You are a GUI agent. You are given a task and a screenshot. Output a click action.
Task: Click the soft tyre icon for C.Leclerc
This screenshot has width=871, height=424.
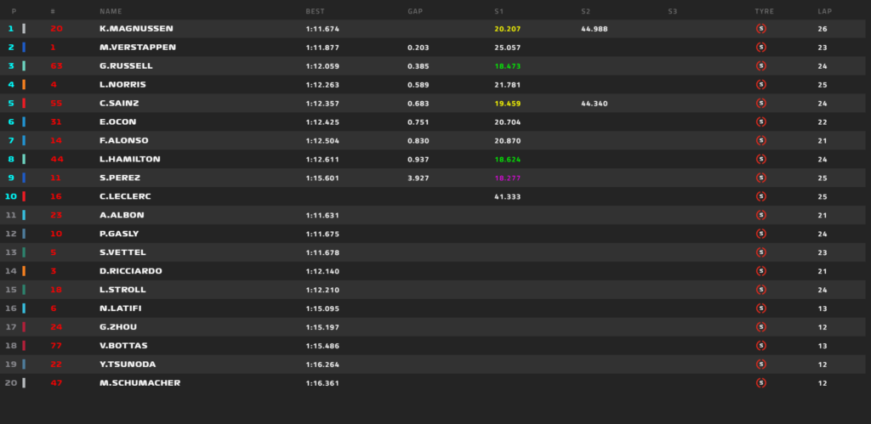coord(760,196)
